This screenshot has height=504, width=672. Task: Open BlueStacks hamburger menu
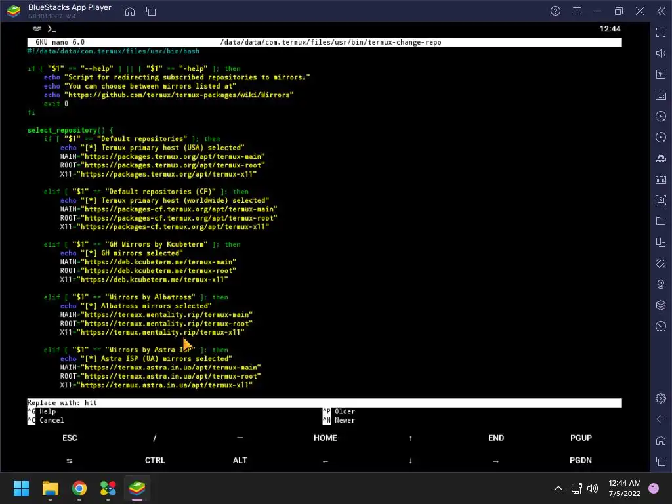click(577, 11)
